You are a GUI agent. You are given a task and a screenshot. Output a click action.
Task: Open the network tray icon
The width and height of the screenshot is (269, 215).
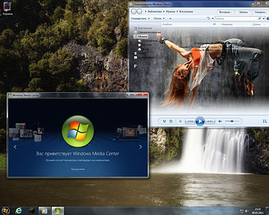(x=242, y=211)
